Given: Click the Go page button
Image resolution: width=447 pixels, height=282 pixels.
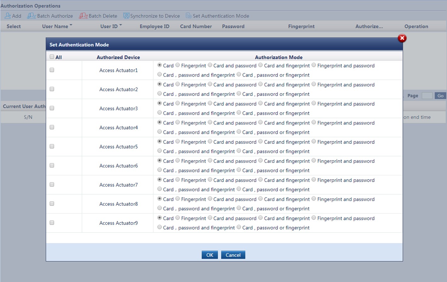Looking at the screenshot, I should 440,96.
